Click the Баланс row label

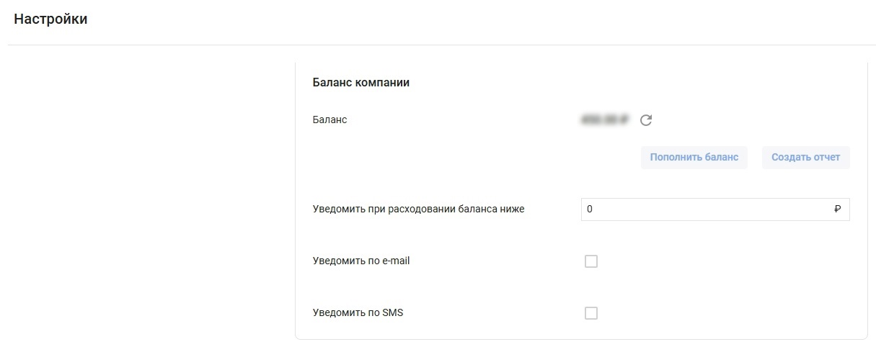click(x=330, y=120)
